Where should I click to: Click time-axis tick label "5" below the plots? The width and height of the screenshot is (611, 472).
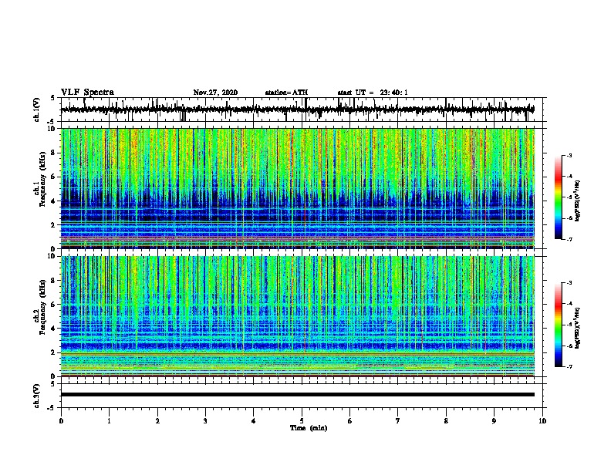coord(302,421)
